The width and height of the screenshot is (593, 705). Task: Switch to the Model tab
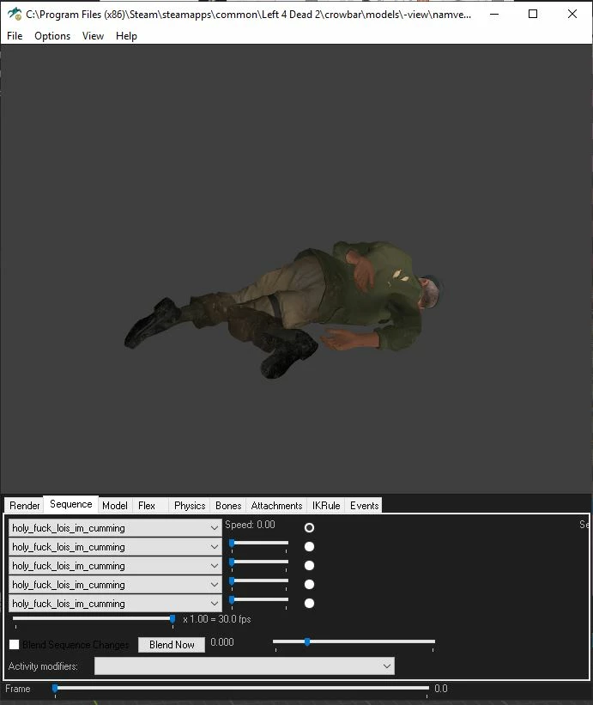[x=115, y=506]
